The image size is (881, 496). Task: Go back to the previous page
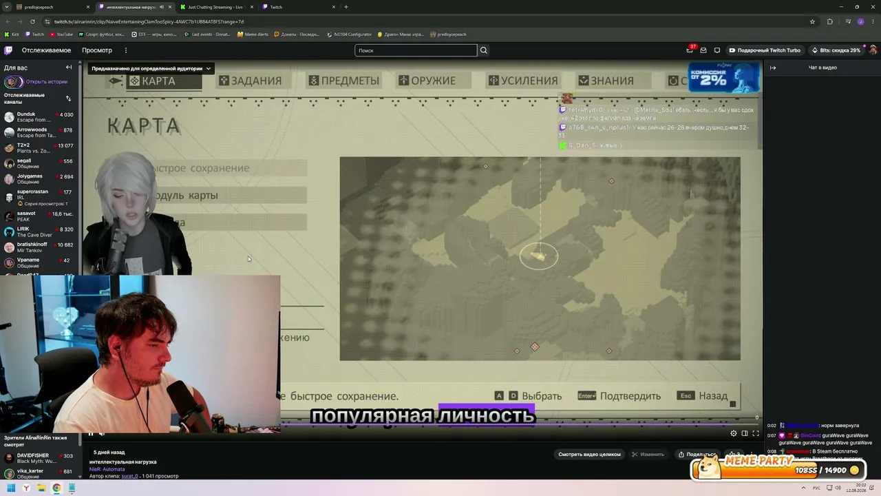(x=8, y=21)
